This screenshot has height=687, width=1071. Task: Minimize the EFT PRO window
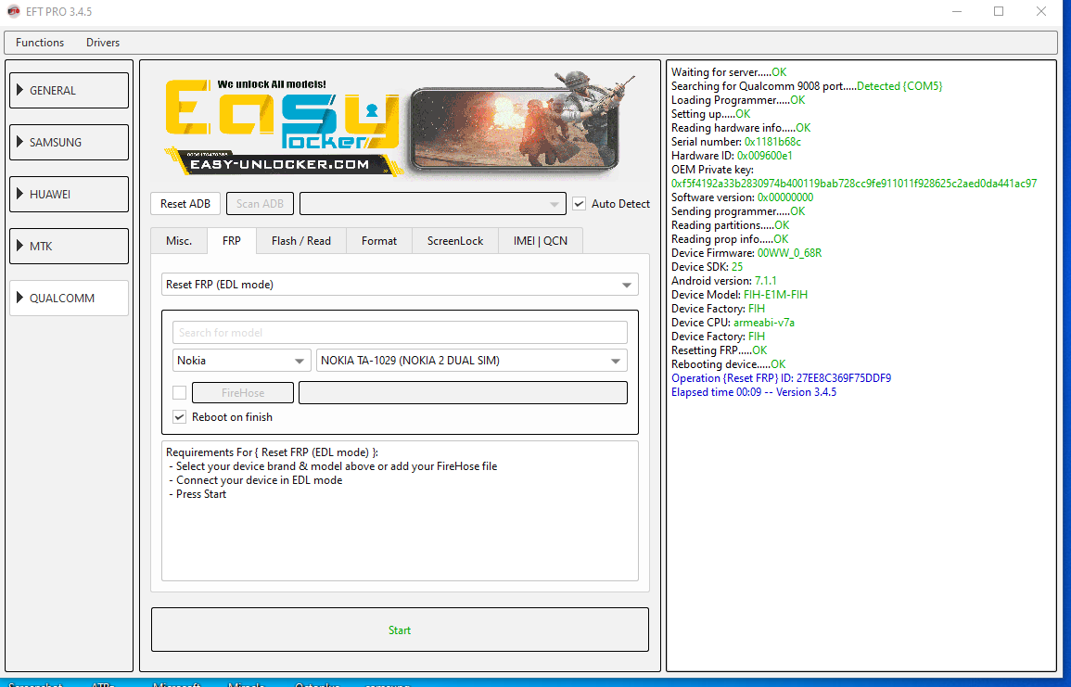point(957,12)
